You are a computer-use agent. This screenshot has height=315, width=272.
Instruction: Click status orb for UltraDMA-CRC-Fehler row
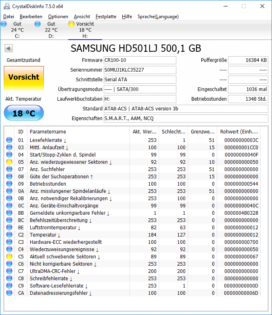point(9,271)
